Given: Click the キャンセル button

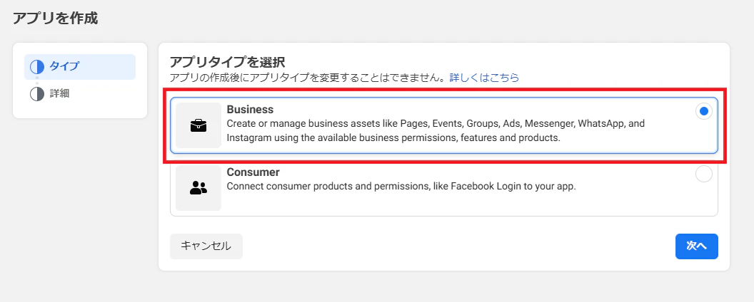Looking at the screenshot, I should point(206,246).
